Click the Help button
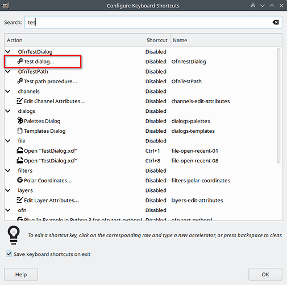Screen dimensions: 287x285 (x=21, y=274)
